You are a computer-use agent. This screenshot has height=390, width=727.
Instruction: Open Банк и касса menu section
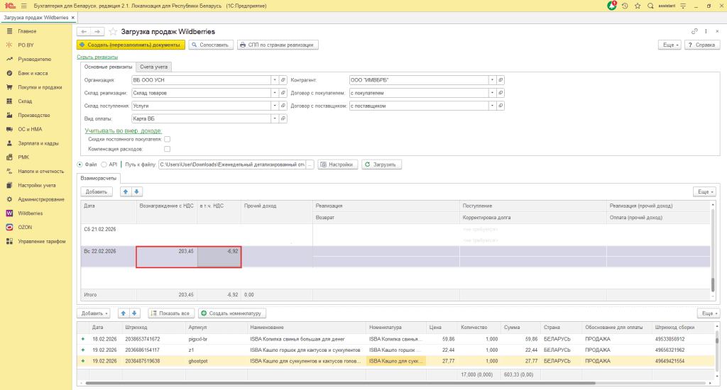coord(33,73)
